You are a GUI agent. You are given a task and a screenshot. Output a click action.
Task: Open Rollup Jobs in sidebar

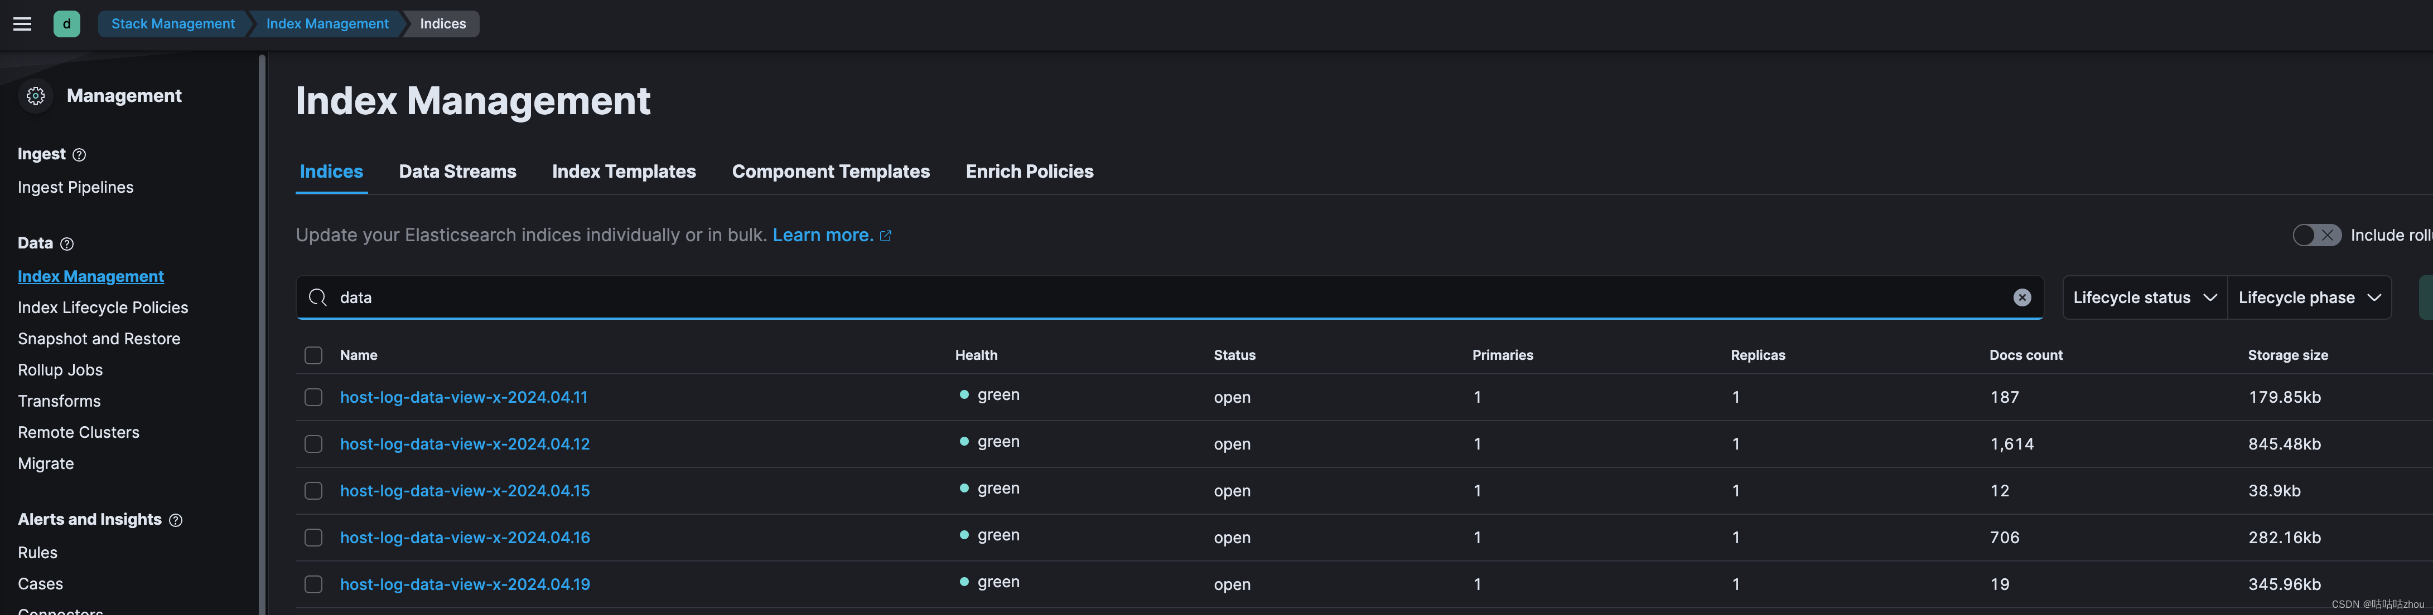60,370
